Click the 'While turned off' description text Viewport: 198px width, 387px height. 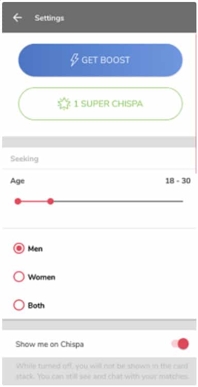[x=103, y=371]
